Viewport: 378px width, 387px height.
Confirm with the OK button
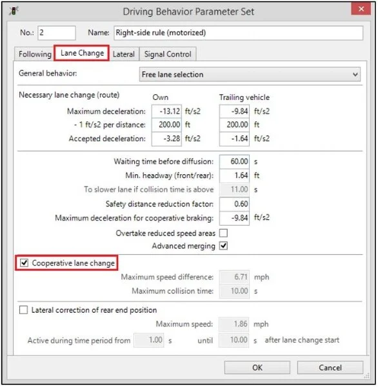[x=257, y=368]
